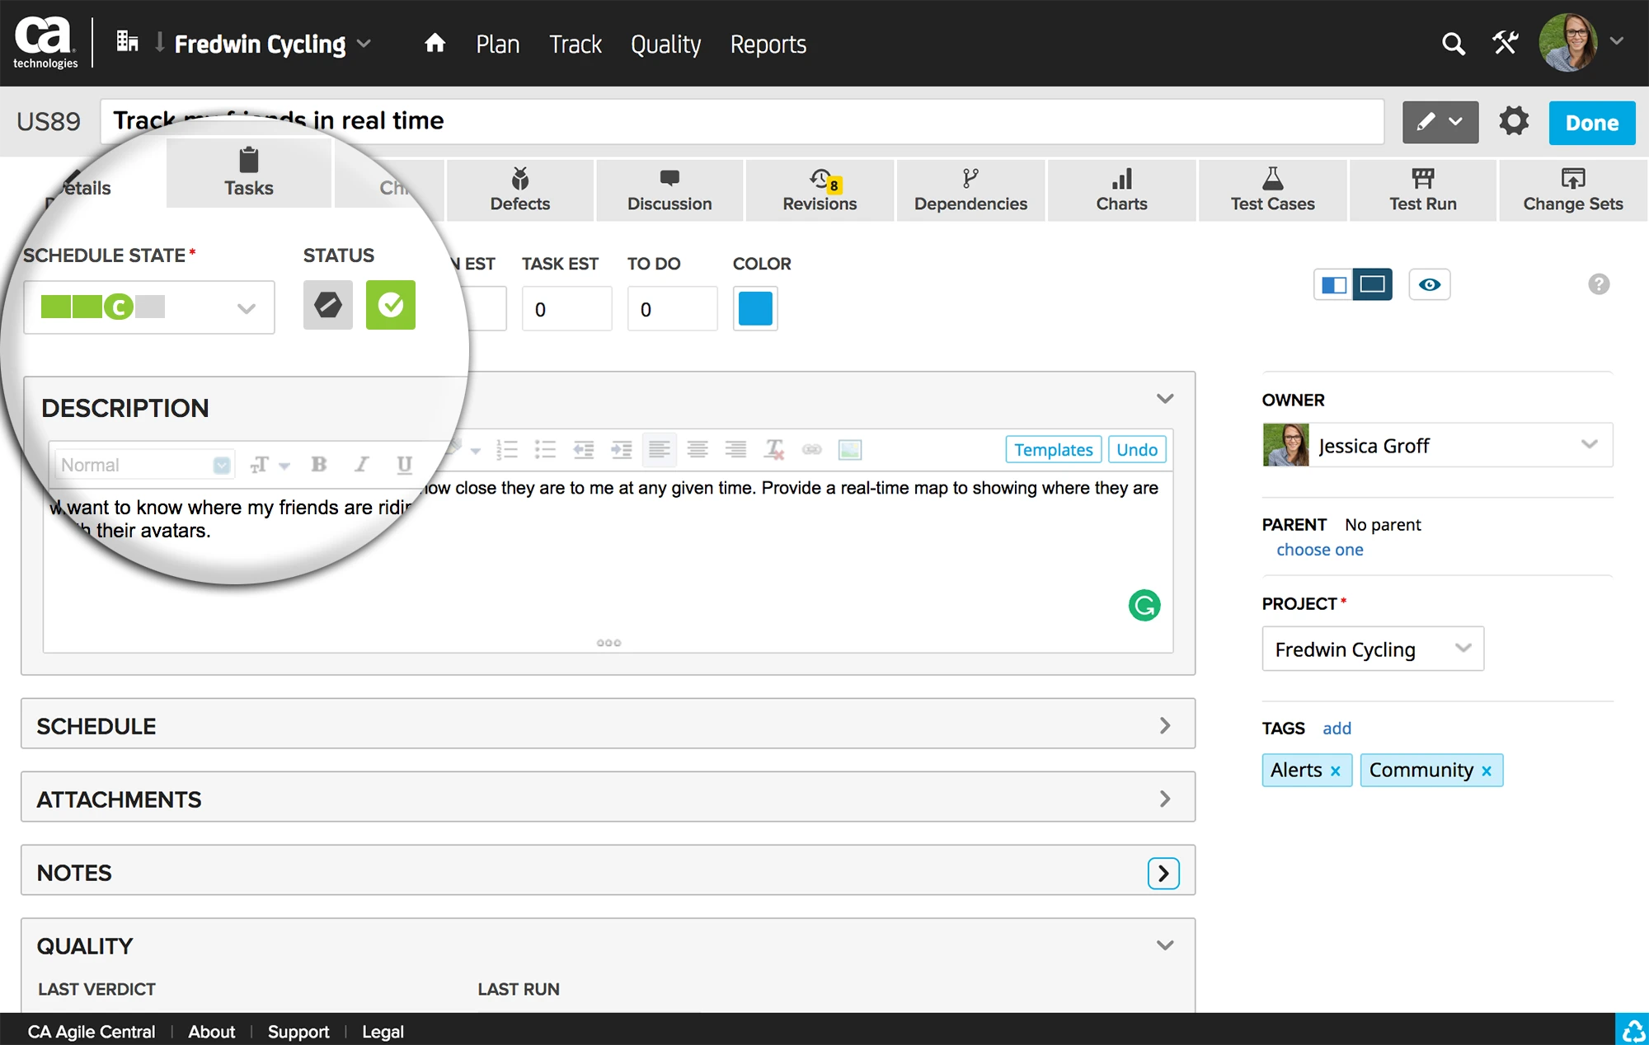This screenshot has width=1649, height=1045.
Task: Click the help question mark icon
Action: [x=1599, y=284]
